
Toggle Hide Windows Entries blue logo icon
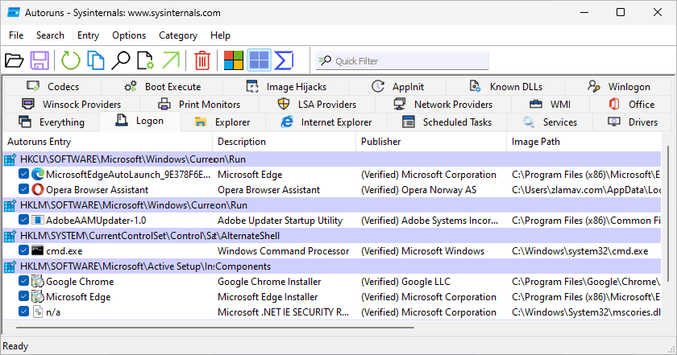click(x=259, y=60)
